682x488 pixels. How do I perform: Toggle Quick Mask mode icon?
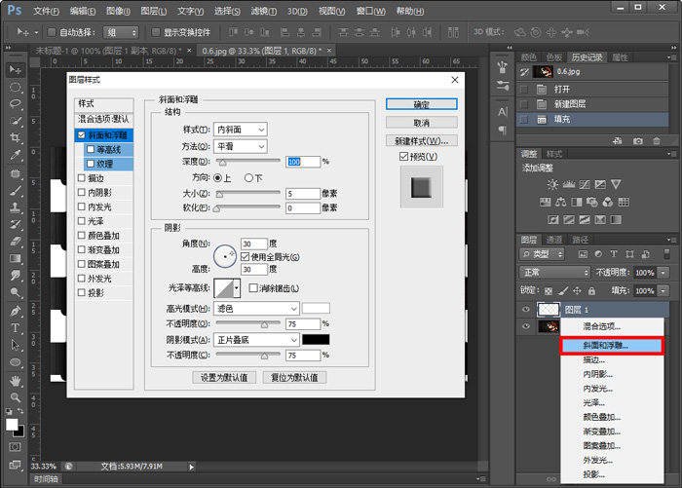point(15,447)
